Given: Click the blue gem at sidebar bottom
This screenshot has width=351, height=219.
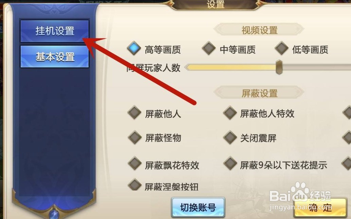Looking at the screenshot, I should tap(54, 214).
